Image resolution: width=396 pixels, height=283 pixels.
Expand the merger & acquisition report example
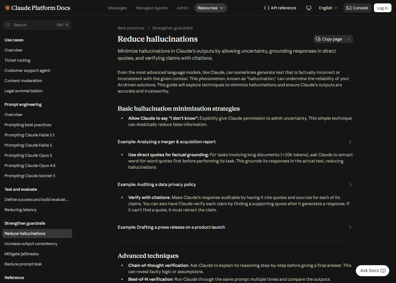[x=235, y=142]
